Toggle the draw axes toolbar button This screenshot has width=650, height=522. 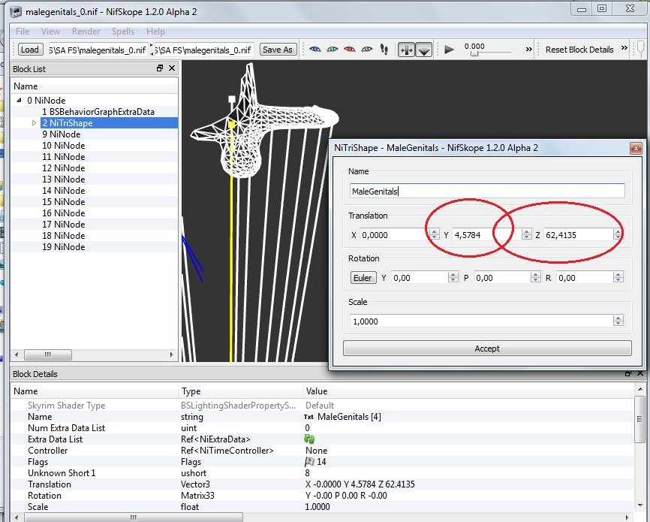[x=406, y=50]
